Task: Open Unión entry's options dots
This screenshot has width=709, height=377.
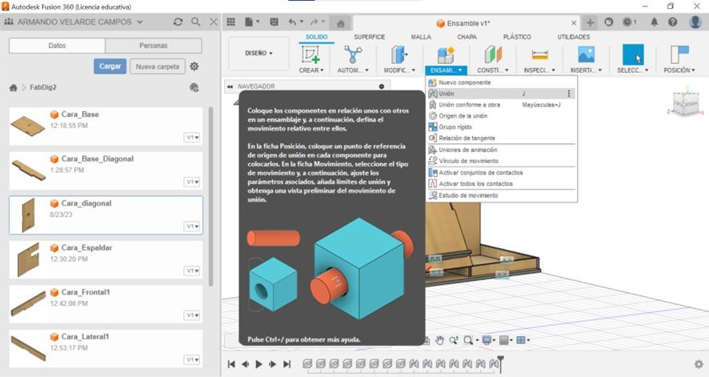Action: pyautogui.click(x=569, y=94)
